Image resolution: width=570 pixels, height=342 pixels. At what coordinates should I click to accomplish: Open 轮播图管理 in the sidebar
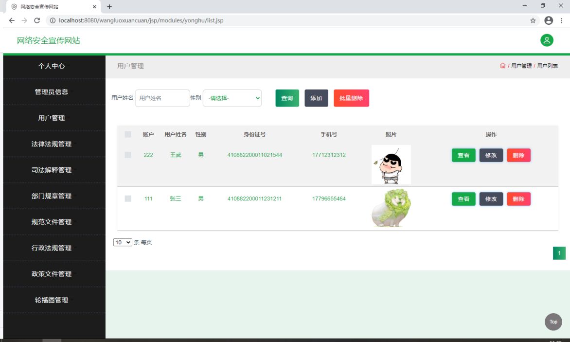point(52,300)
